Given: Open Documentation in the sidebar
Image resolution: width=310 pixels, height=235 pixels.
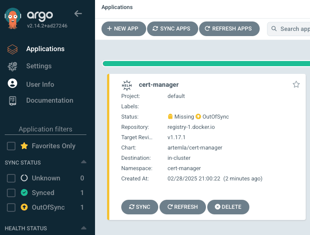Looking at the screenshot, I should coord(49,101).
